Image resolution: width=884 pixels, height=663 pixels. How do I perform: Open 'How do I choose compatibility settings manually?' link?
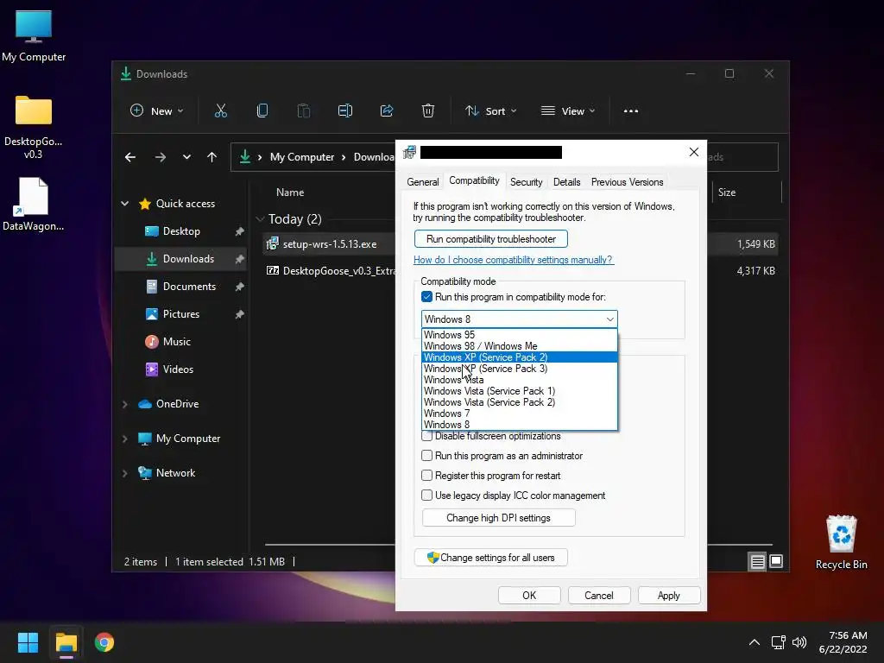pyautogui.click(x=513, y=260)
